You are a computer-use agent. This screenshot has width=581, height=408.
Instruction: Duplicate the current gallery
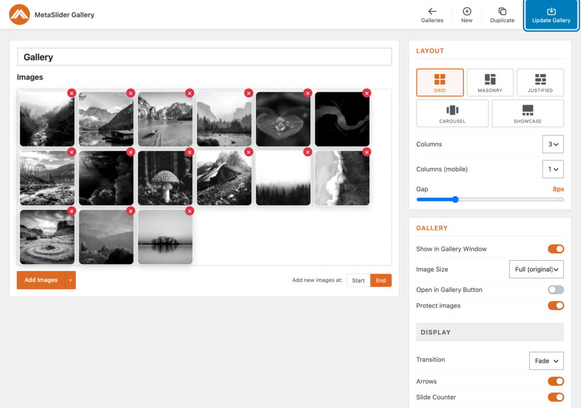coord(502,15)
